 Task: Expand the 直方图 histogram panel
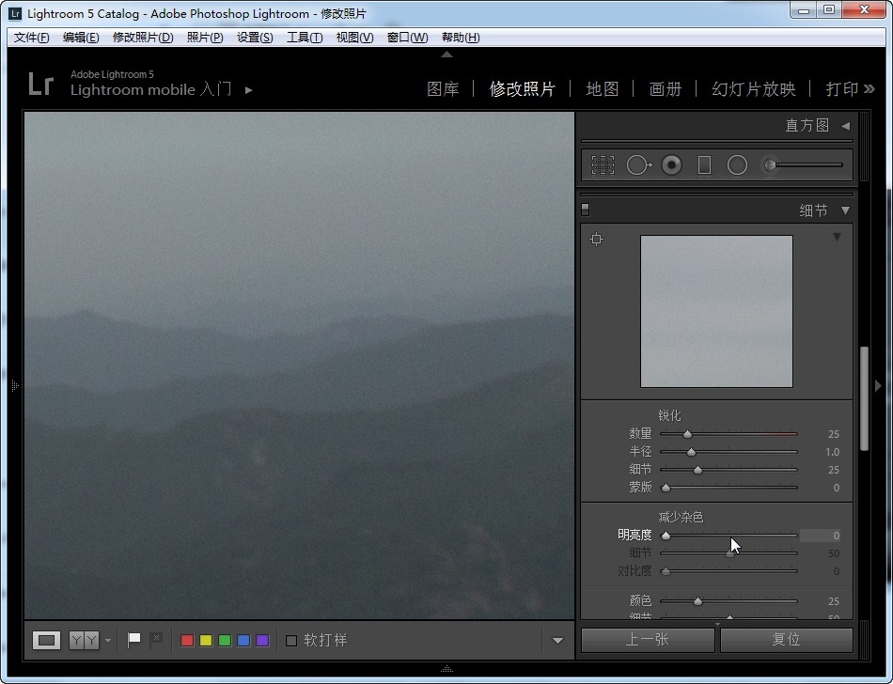click(845, 126)
